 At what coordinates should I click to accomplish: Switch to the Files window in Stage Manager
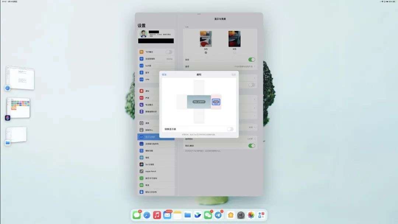(17, 134)
